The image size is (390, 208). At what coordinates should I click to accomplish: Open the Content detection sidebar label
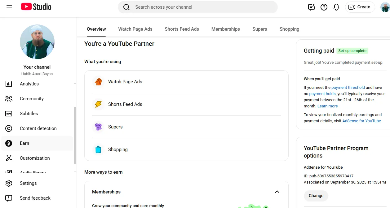click(38, 128)
